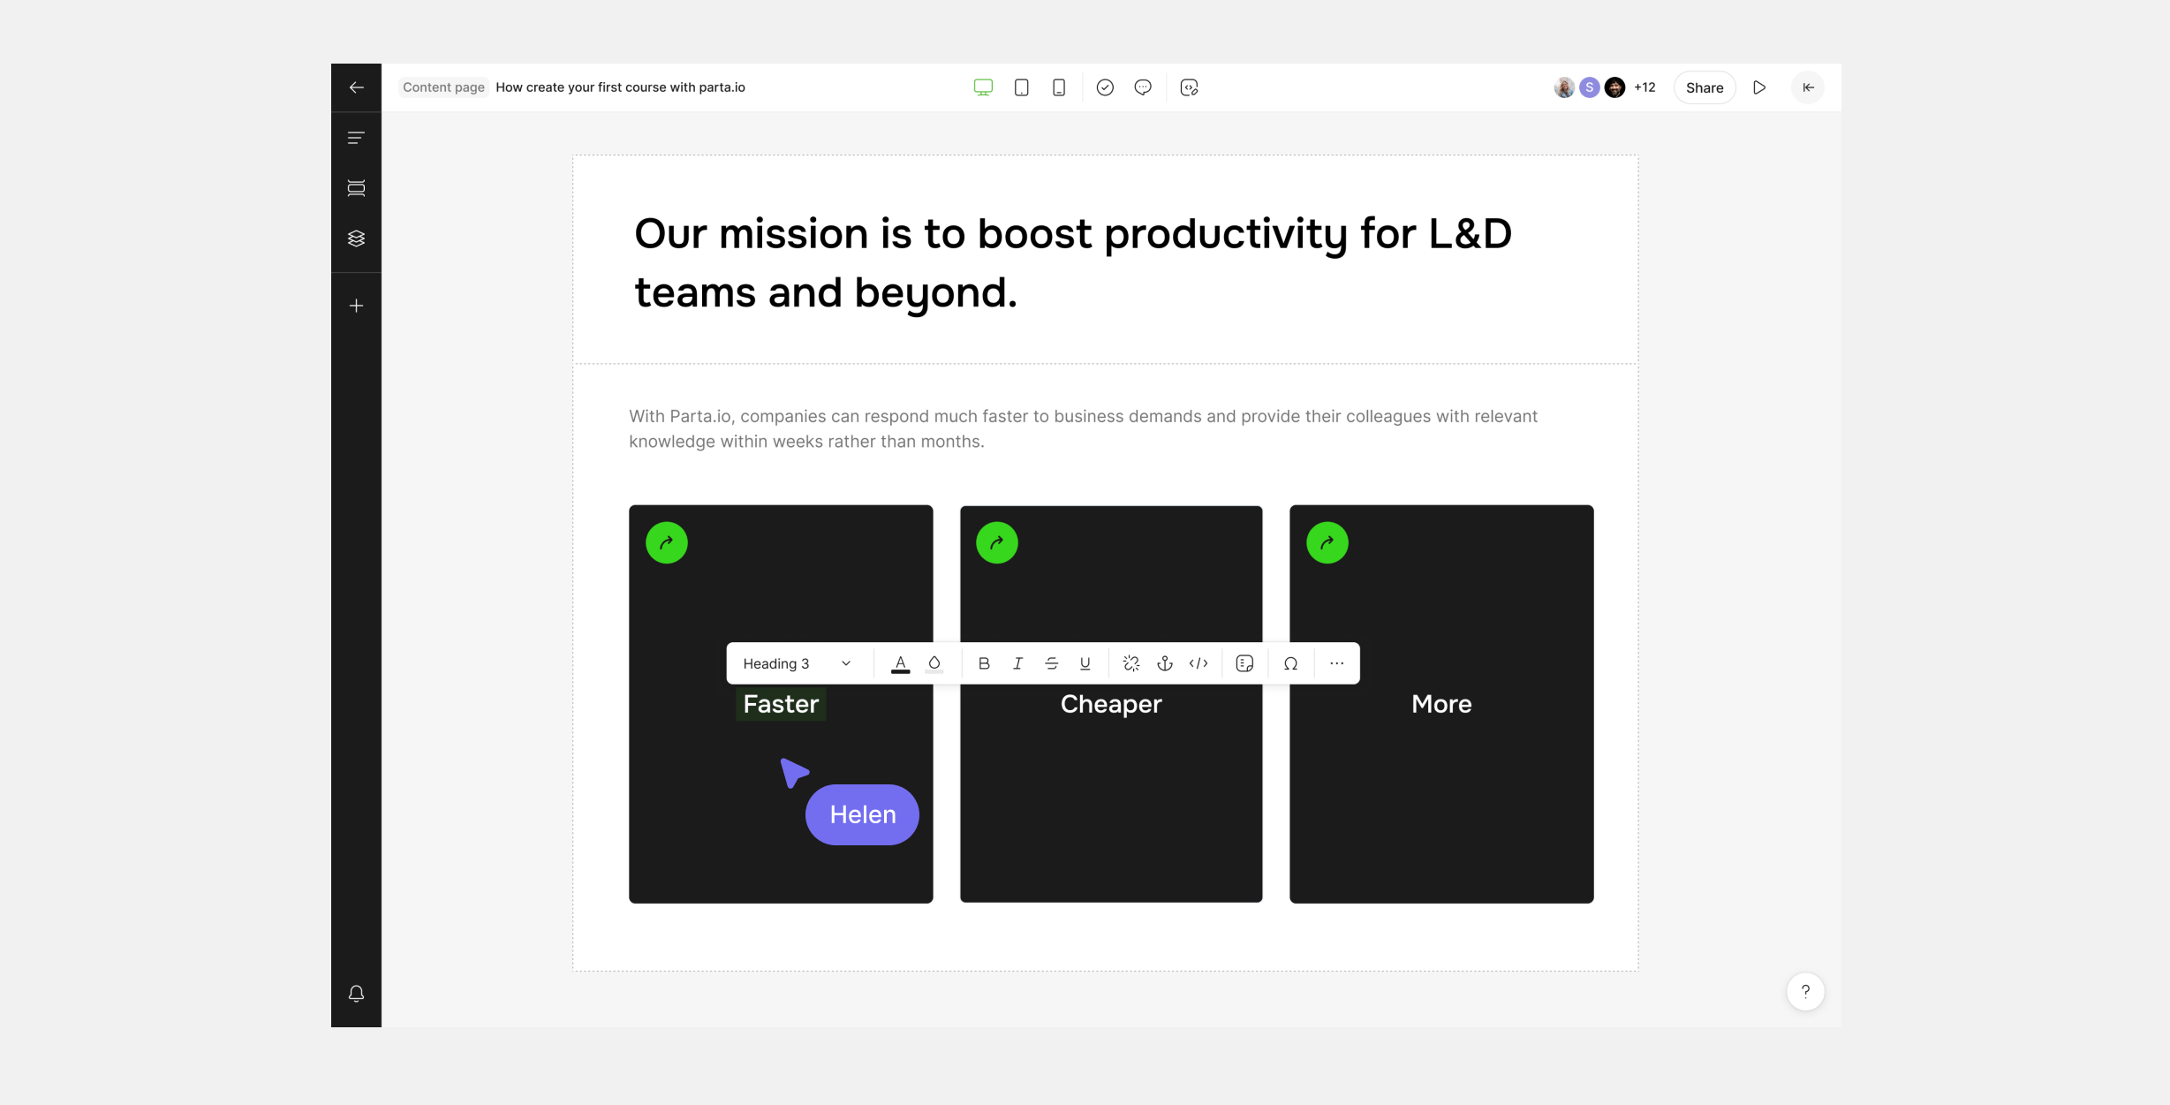Viewport: 2170px width, 1105px height.
Task: Toggle strikethrough formatting
Action: tap(1051, 663)
